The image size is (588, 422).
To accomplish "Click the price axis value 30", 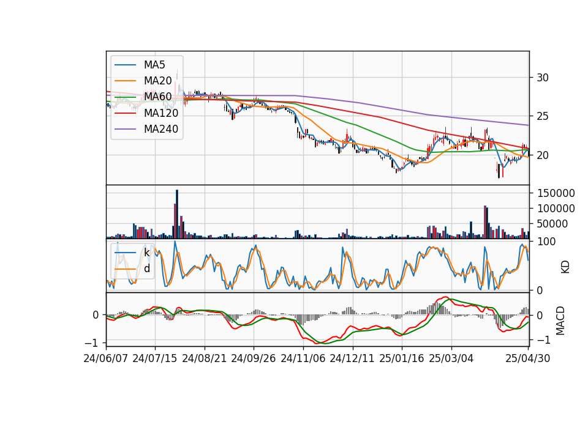I will (543, 78).
